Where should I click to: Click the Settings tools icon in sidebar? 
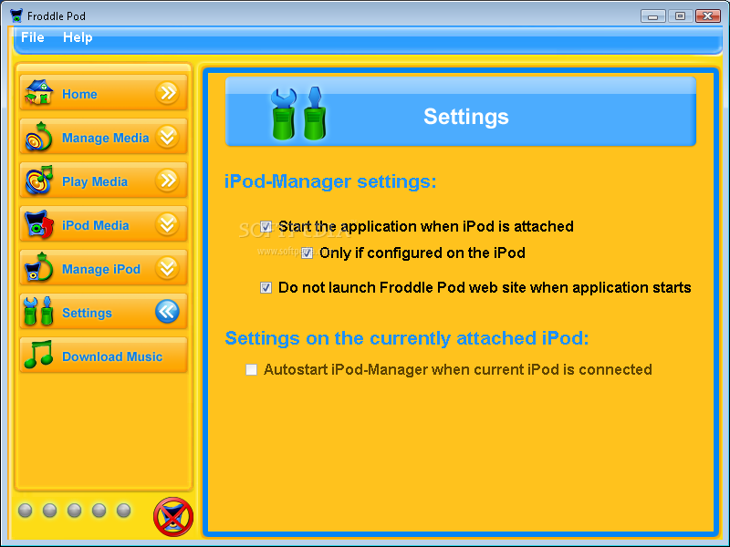click(x=38, y=311)
